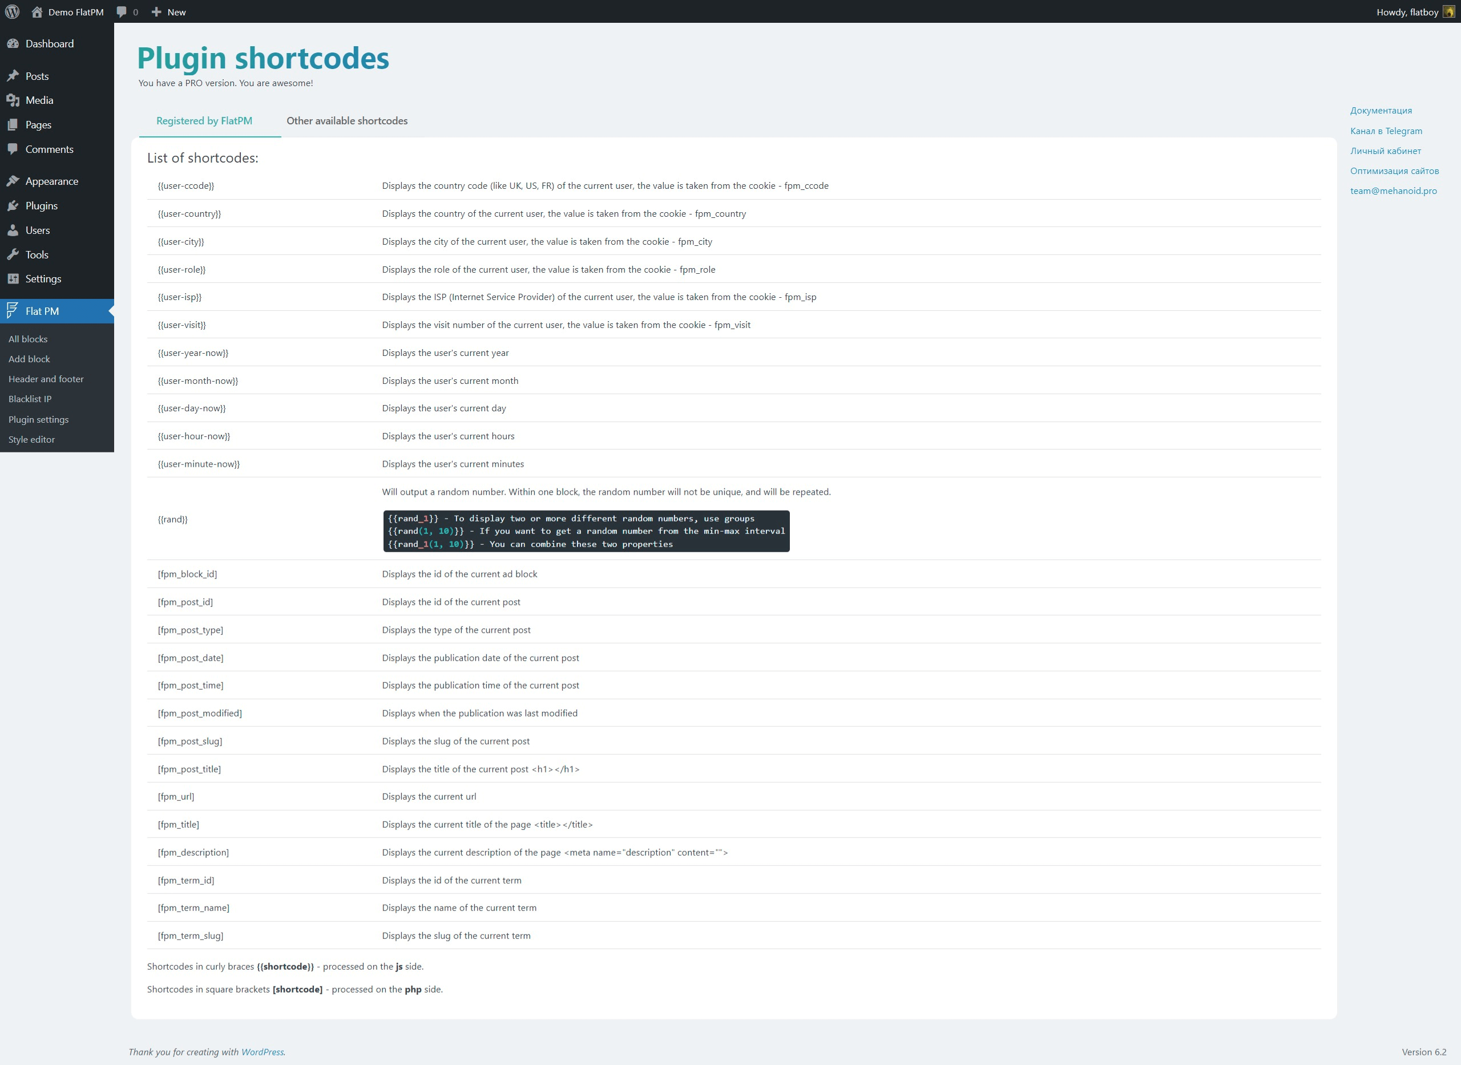
Task: Open the Документация link
Action: coord(1381,110)
